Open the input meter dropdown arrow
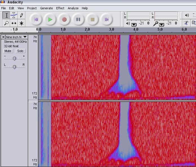 pos(162,24)
